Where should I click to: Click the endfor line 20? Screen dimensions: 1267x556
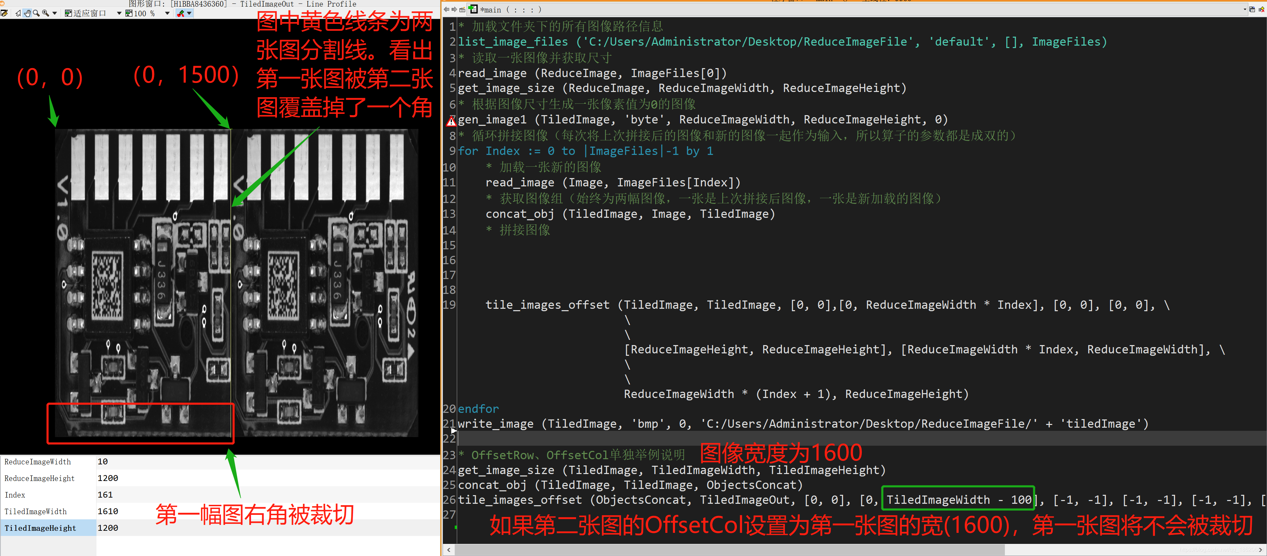tap(478, 409)
